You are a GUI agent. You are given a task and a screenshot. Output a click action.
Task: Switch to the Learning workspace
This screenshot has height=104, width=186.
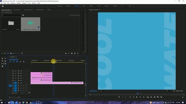pyautogui.click(x=59, y=6)
